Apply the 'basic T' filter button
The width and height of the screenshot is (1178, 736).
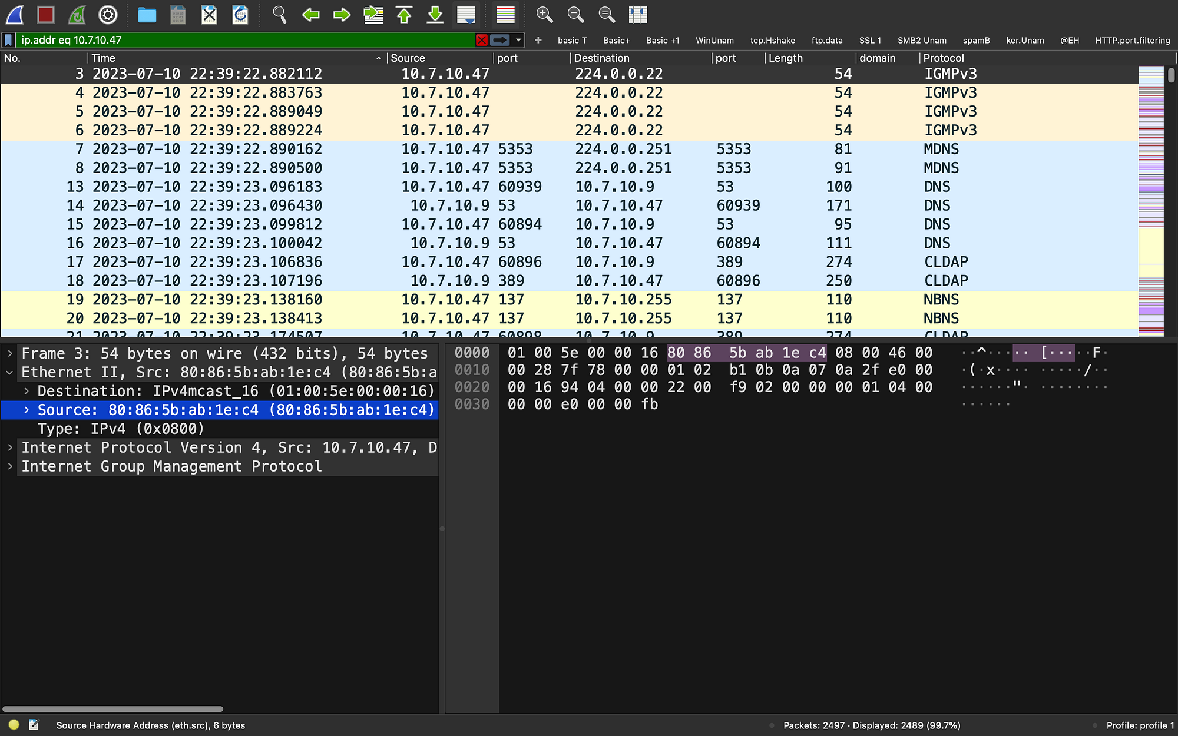(572, 40)
